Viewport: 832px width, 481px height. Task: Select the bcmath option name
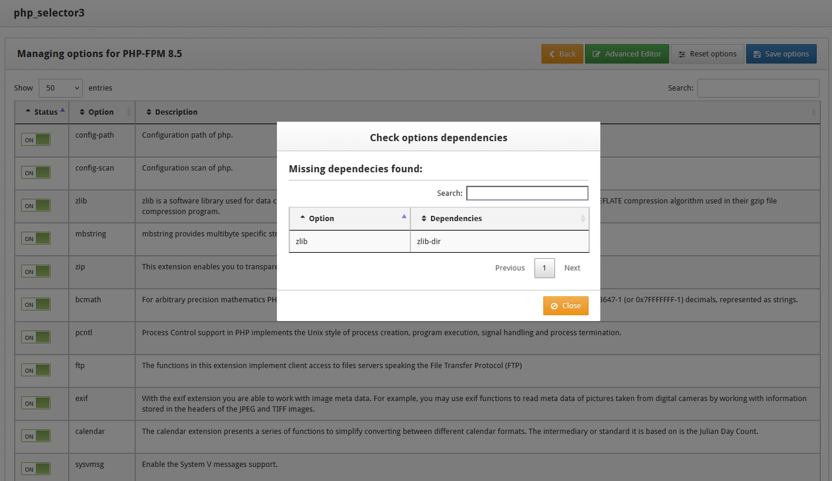pos(88,300)
